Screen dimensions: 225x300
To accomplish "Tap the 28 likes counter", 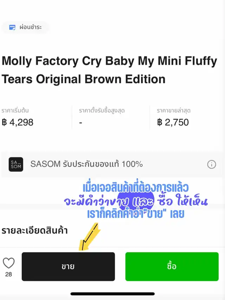I will pos(8,274).
